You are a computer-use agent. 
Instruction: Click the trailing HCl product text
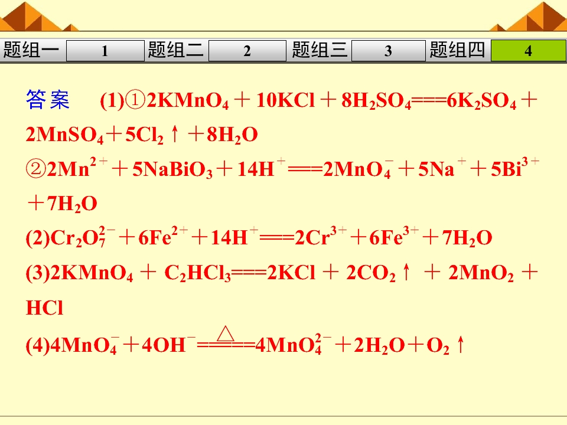point(44,308)
